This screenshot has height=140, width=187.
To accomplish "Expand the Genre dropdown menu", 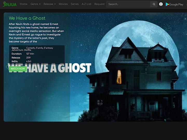I will (35, 4).
